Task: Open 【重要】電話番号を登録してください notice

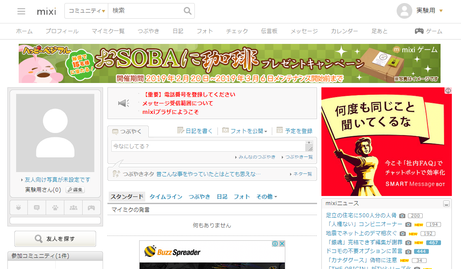Action: pyautogui.click(x=189, y=95)
